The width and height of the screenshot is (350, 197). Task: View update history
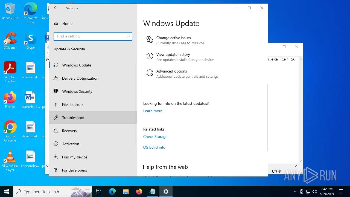(180, 57)
